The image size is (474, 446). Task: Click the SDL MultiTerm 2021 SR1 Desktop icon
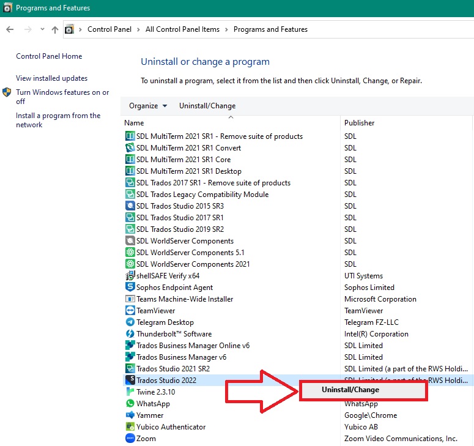click(130, 171)
